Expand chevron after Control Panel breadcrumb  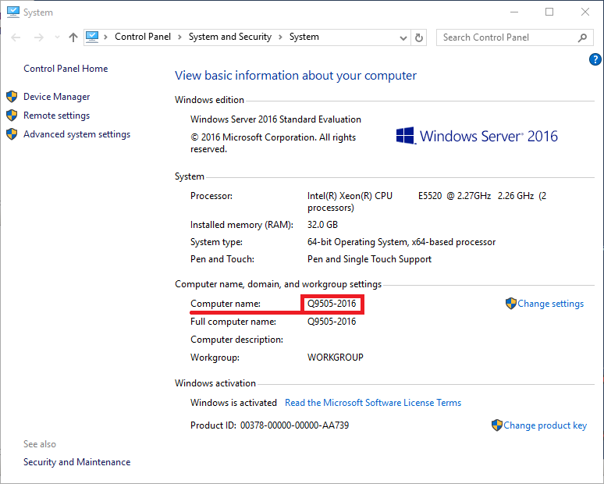tap(179, 37)
